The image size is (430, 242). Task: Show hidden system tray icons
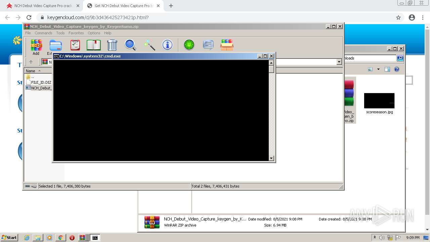point(375,238)
